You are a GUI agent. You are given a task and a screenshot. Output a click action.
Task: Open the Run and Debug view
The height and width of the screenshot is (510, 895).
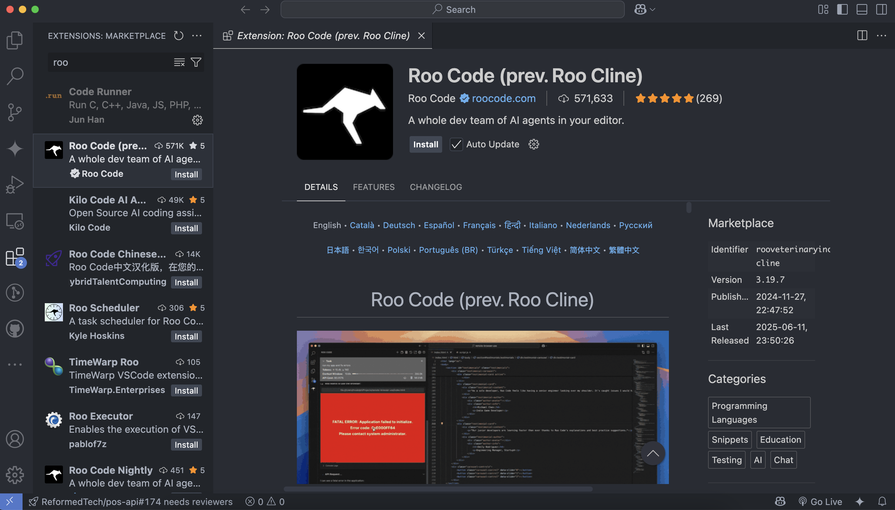click(15, 185)
